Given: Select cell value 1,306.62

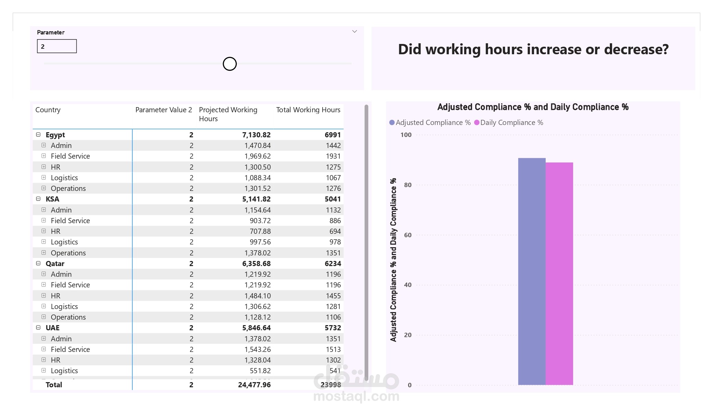Looking at the screenshot, I should pos(258,307).
